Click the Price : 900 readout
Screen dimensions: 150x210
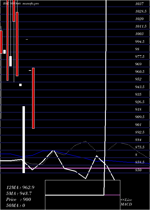19,199
